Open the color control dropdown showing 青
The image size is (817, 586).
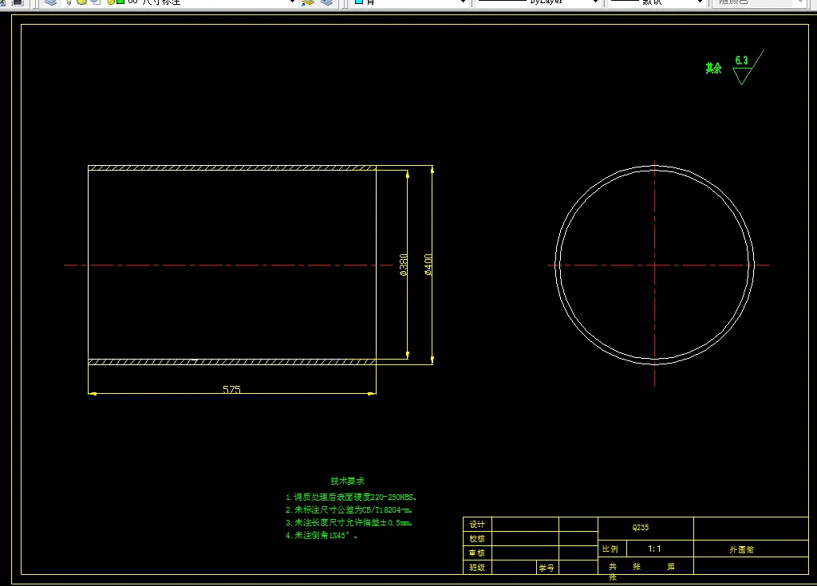pos(409,2)
